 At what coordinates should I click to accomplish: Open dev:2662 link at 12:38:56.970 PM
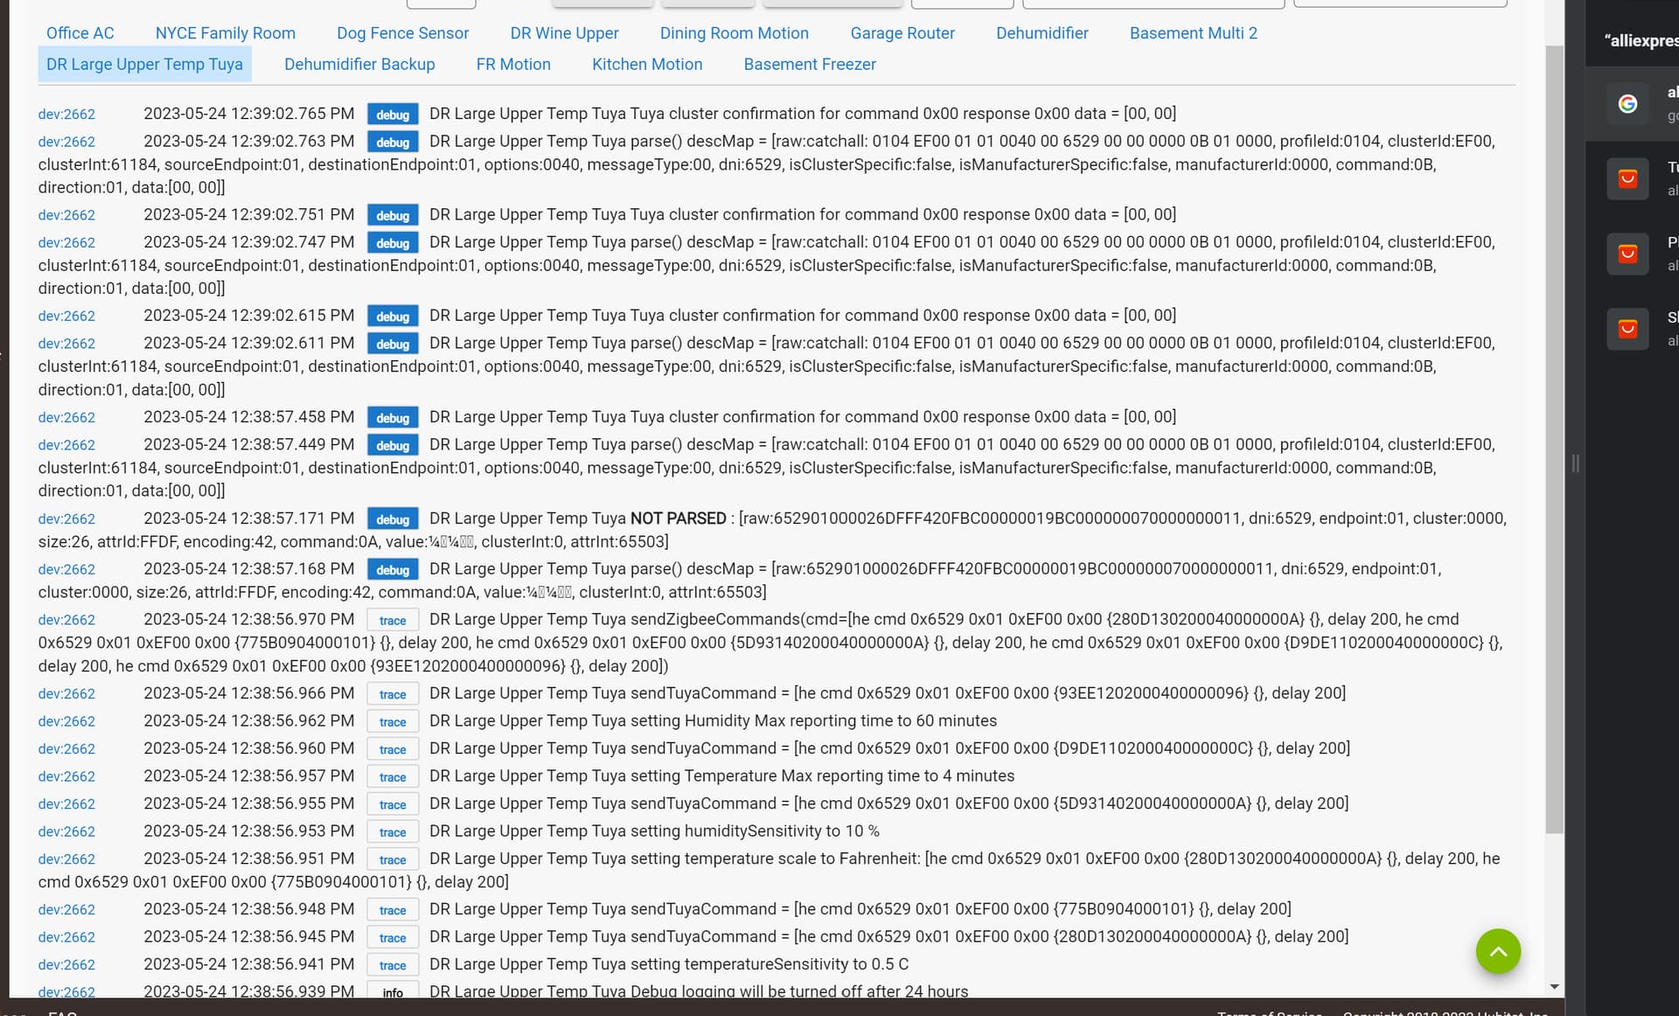pos(66,620)
